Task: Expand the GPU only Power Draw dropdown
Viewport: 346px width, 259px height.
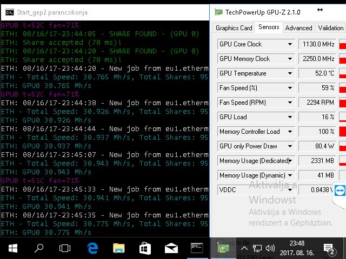Action: coord(290,146)
